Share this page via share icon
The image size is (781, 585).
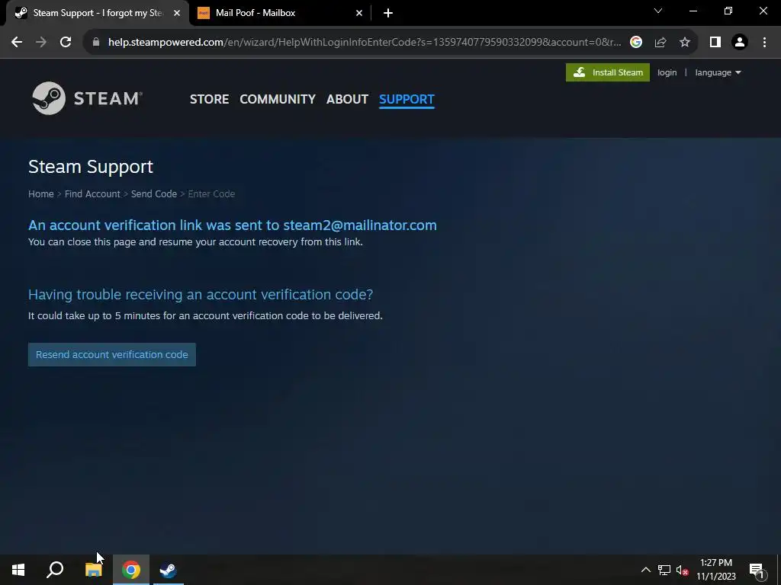coord(660,43)
